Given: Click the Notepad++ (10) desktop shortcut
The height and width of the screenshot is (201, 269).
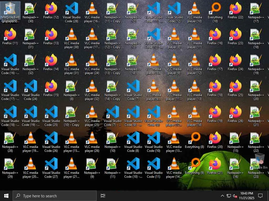Looking at the screenshot, I should [112, 142].
